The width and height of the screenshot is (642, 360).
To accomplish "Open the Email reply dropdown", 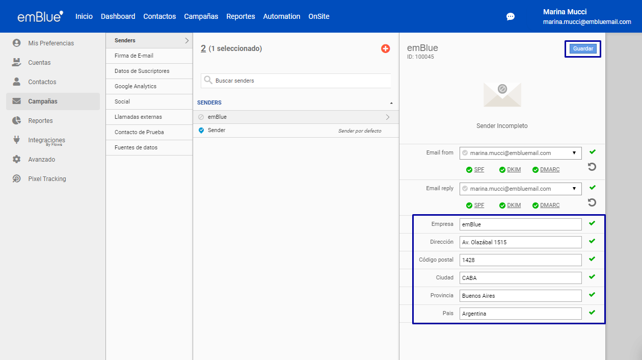I will point(520,189).
